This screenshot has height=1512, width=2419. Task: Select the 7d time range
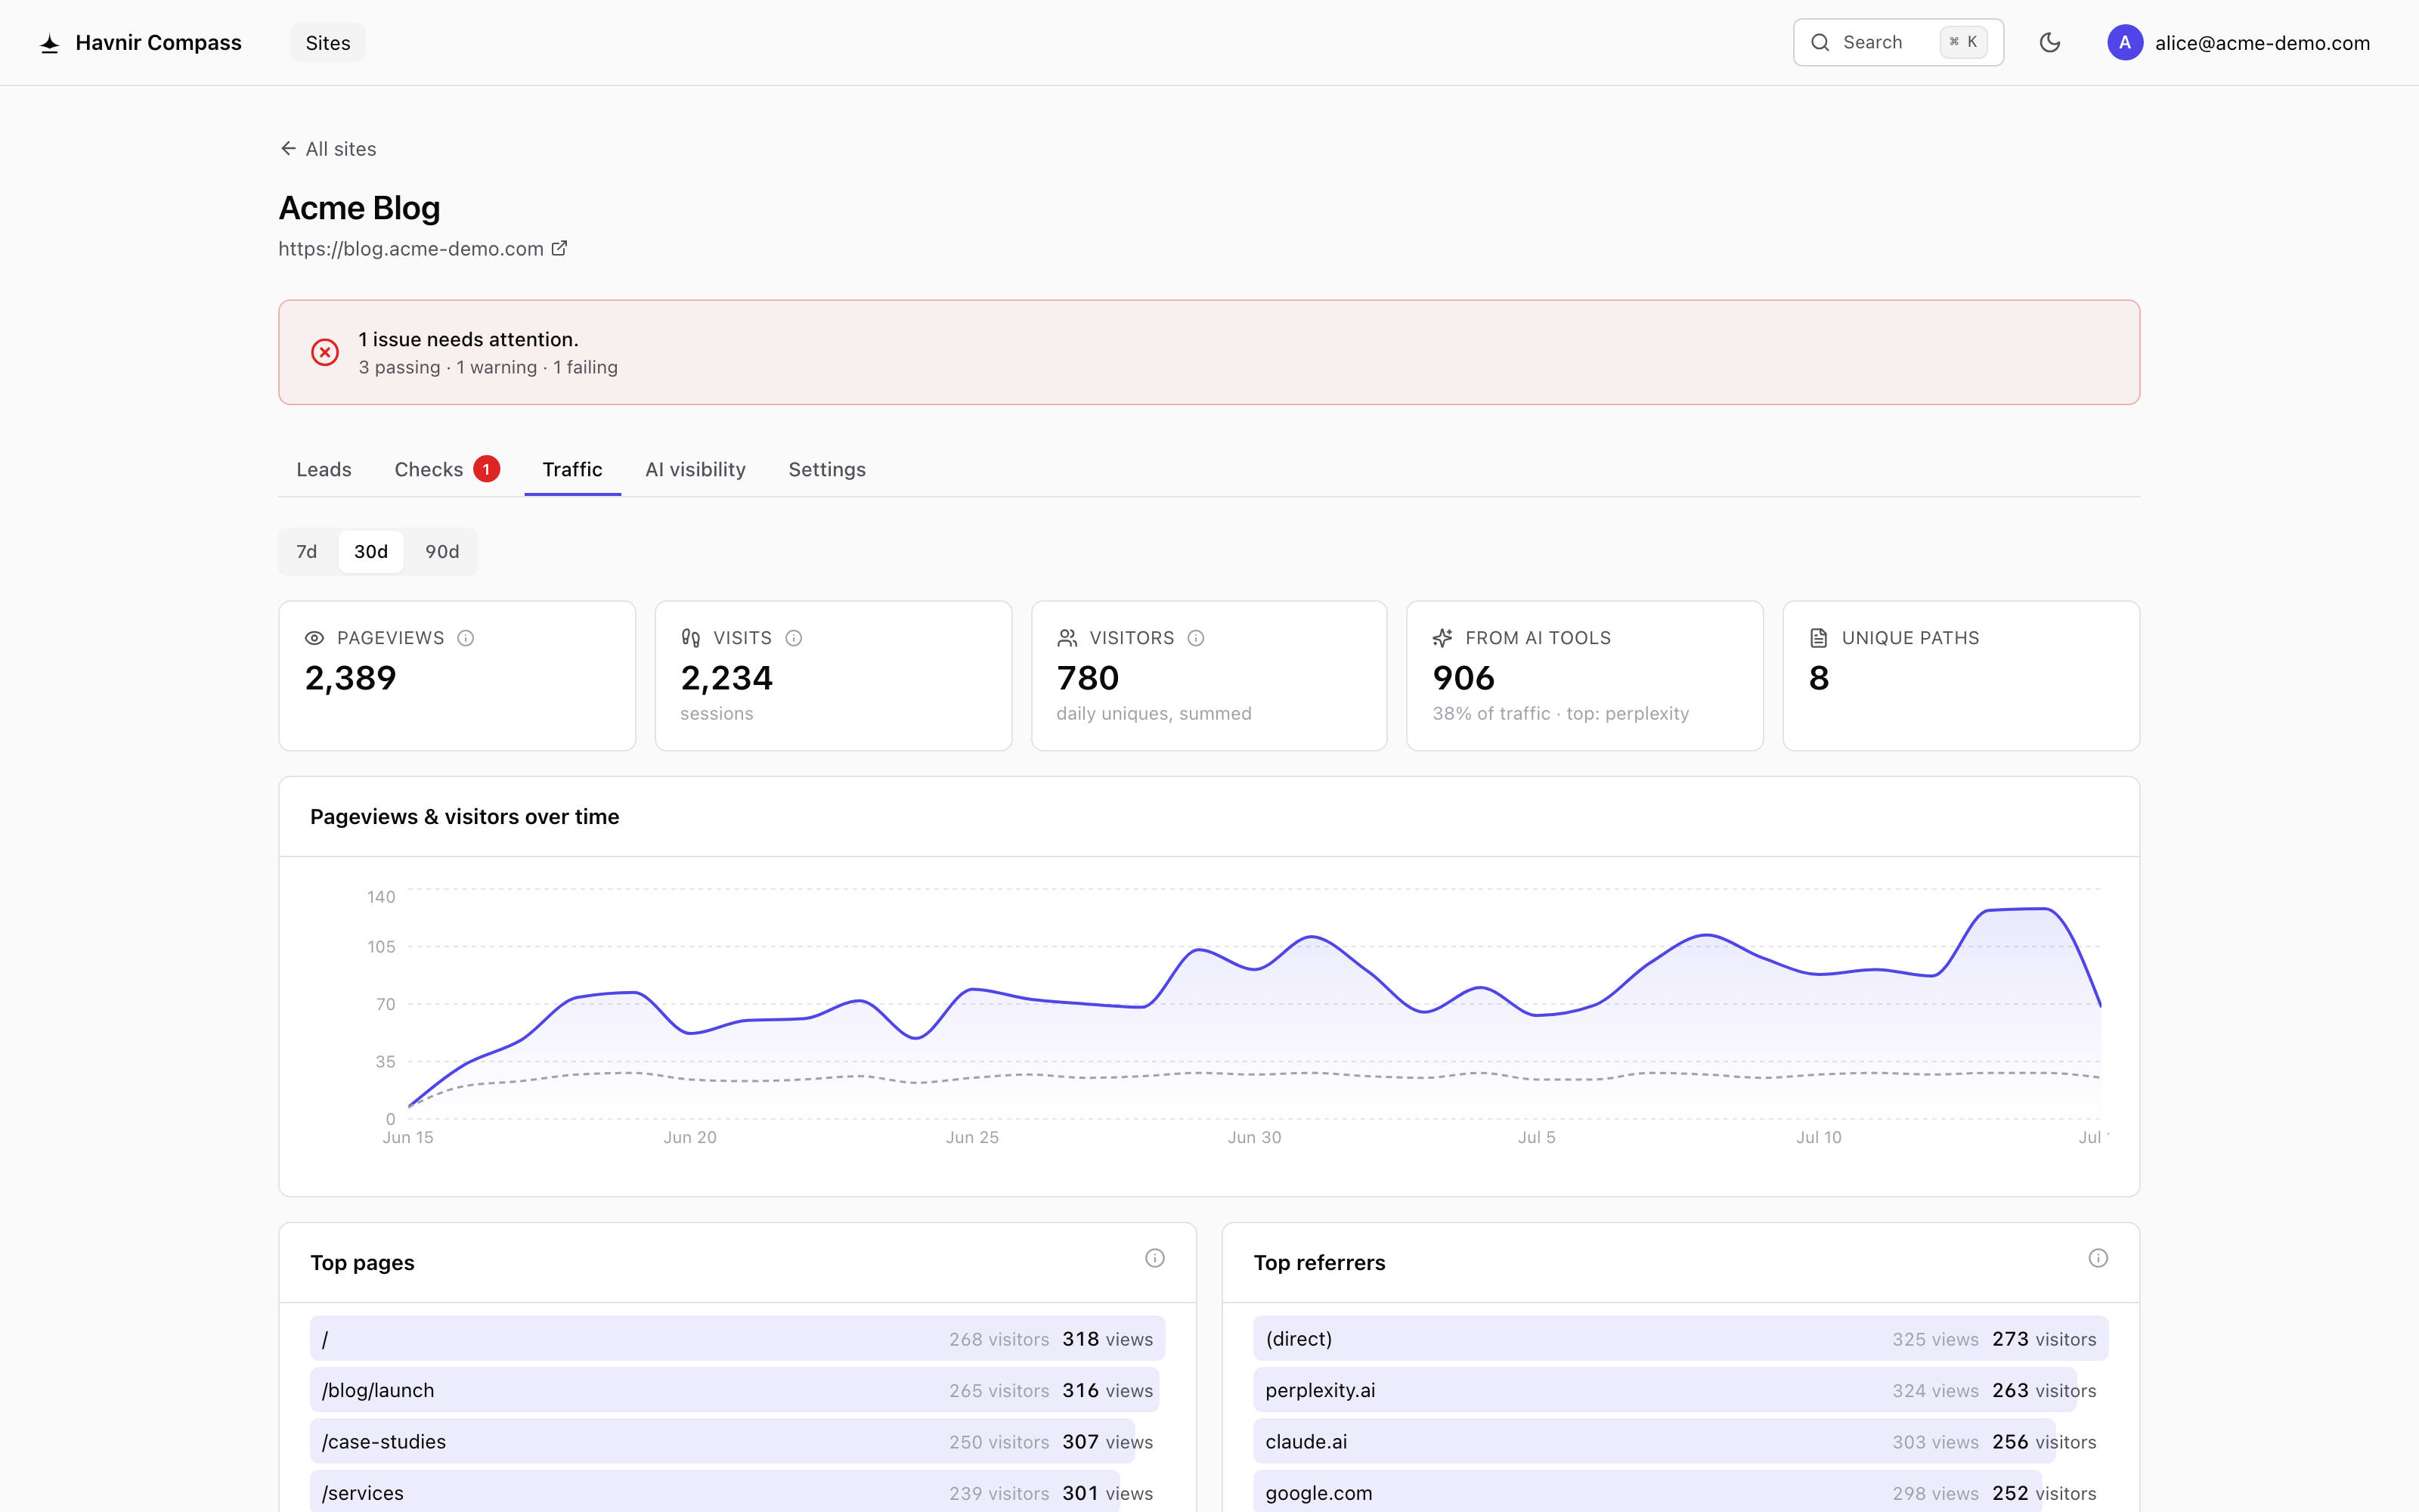click(307, 552)
